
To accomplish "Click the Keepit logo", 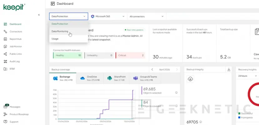I will [x=14, y=7].
